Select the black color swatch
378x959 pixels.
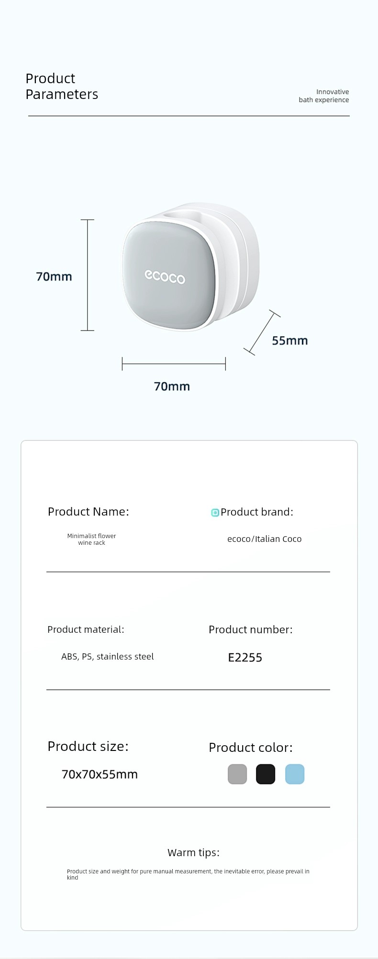click(x=266, y=774)
